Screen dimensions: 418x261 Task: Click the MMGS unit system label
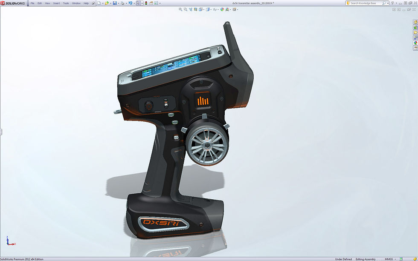pos(389,259)
